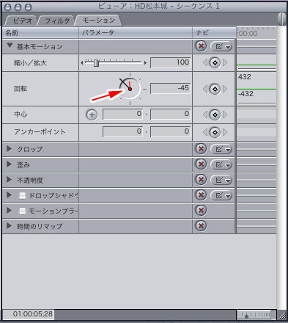Open keyframe menu for クロップ
Viewport: 288px width, 323px height.
tap(221, 149)
